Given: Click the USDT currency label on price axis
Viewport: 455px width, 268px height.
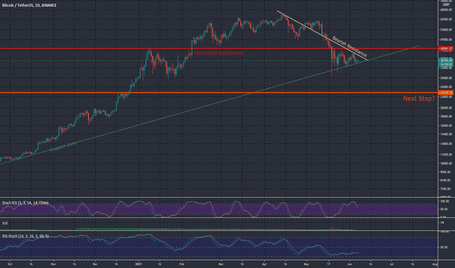Looking at the screenshot, I should point(446,5).
